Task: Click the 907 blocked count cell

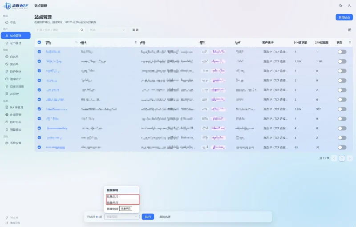Action: 318,109
